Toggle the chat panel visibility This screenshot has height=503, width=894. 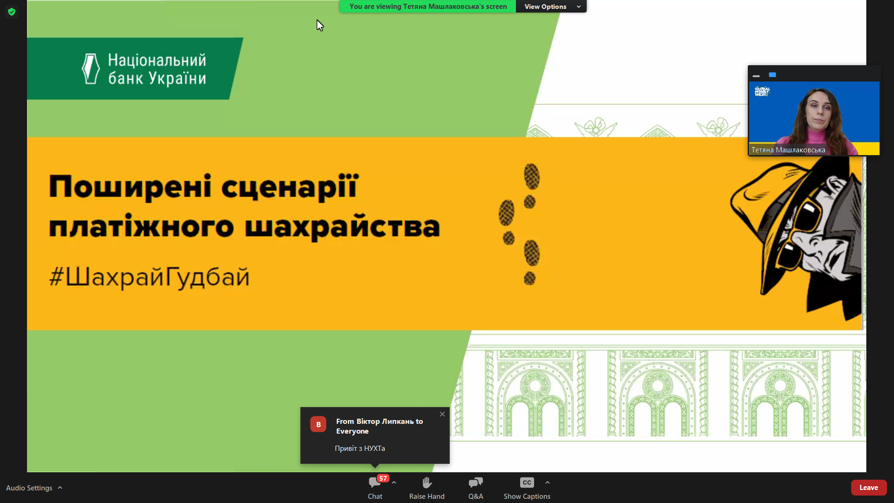[375, 488]
